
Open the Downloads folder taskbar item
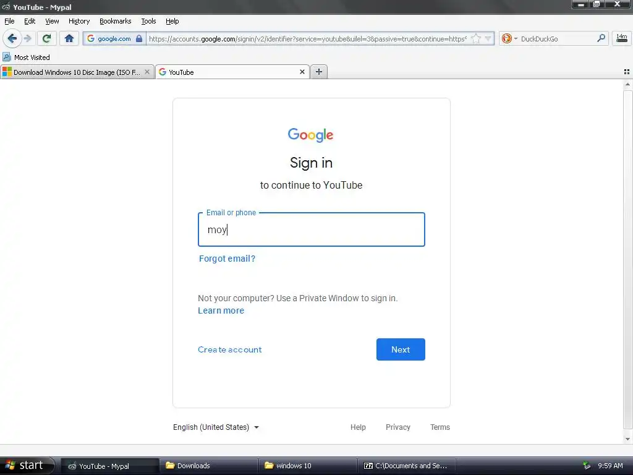click(x=208, y=466)
